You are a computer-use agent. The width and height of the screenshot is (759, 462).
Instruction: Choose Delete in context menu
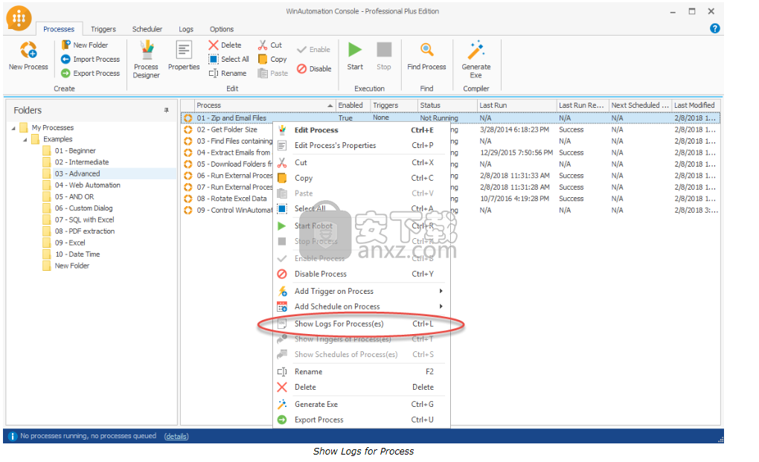[362, 387]
